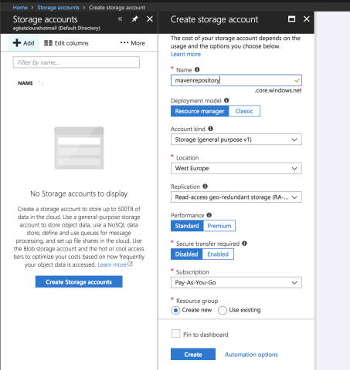Screen dimensions: 350x370
Task: Click the Resource group label
Action: click(x=197, y=301)
